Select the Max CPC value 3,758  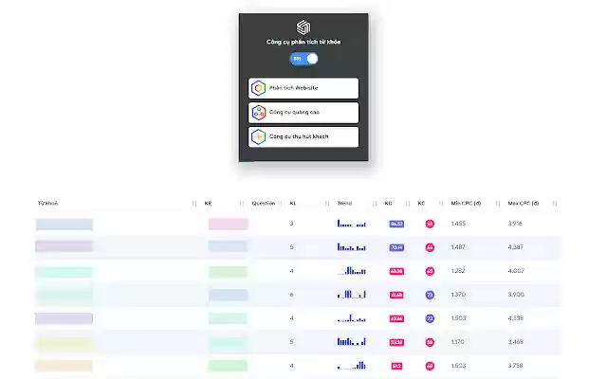[x=516, y=366]
